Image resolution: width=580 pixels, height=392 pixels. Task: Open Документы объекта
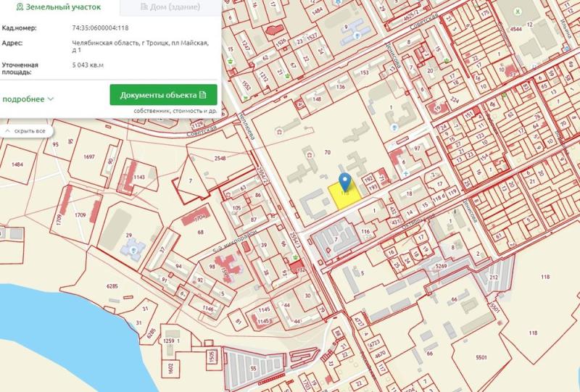(163, 95)
